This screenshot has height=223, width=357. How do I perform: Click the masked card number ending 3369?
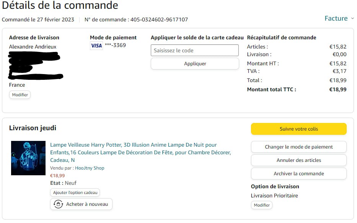pos(115,45)
